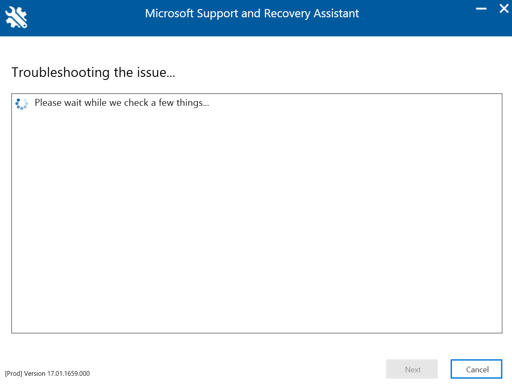This screenshot has width=512, height=384.
Task: Select the 'Please wait while we check' message
Action: point(122,103)
